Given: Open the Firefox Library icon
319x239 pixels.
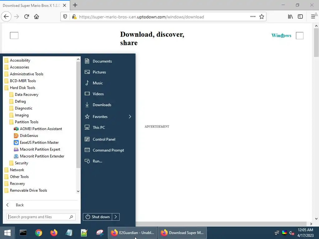Looking at the screenshot, I should click(290, 17).
